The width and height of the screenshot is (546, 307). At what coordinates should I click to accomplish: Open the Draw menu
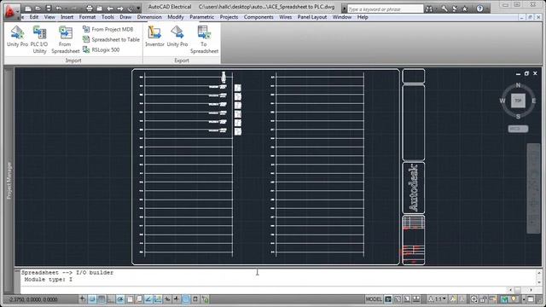coord(125,17)
